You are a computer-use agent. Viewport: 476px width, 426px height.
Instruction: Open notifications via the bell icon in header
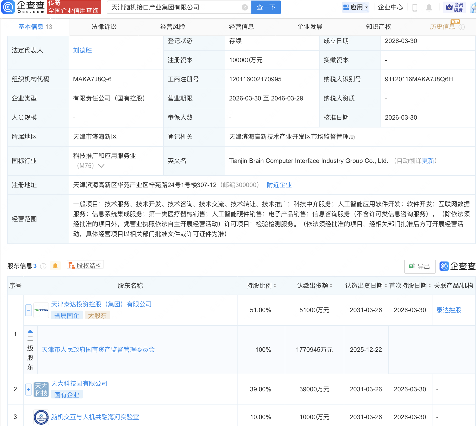click(429, 7)
